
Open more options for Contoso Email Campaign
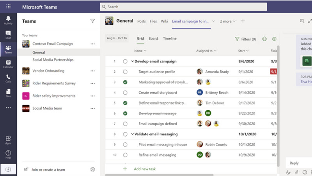pos(92,44)
